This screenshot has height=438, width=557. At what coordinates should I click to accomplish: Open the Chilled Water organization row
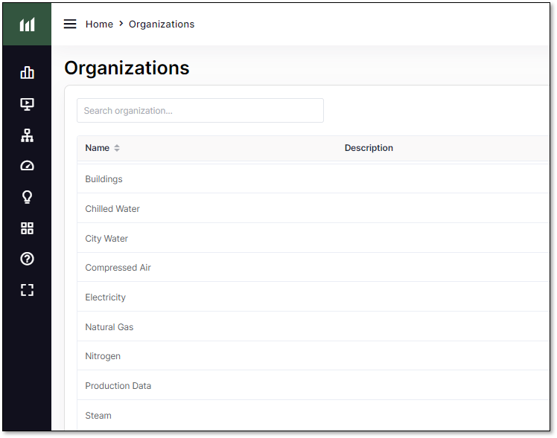[313, 208]
